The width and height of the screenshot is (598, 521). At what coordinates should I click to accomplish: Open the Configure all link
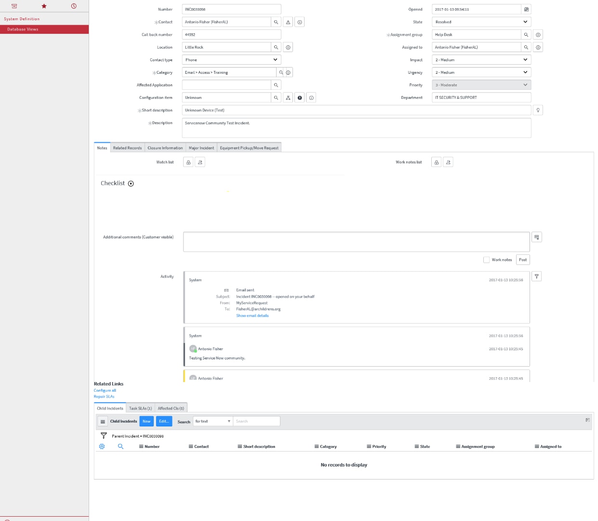click(105, 391)
